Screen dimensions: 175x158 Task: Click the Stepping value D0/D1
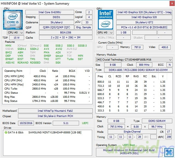(x=56, y=17)
